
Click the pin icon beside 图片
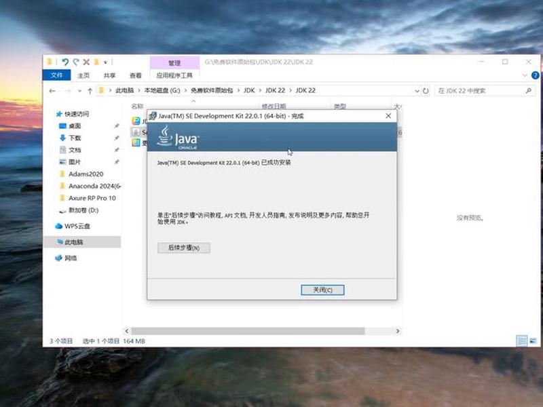(117, 161)
